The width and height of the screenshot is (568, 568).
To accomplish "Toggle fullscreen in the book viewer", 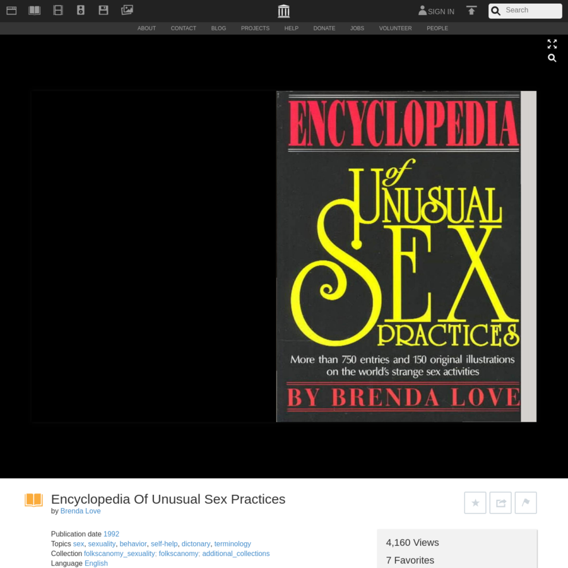I will click(552, 44).
